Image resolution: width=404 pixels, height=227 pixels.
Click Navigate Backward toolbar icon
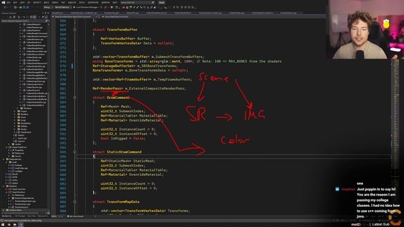[5, 7]
